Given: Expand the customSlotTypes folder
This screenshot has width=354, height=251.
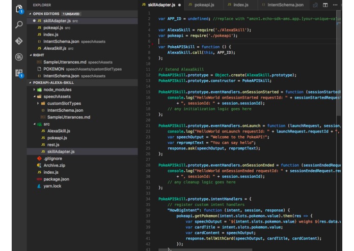Looking at the screenshot, I should (x=64, y=104).
